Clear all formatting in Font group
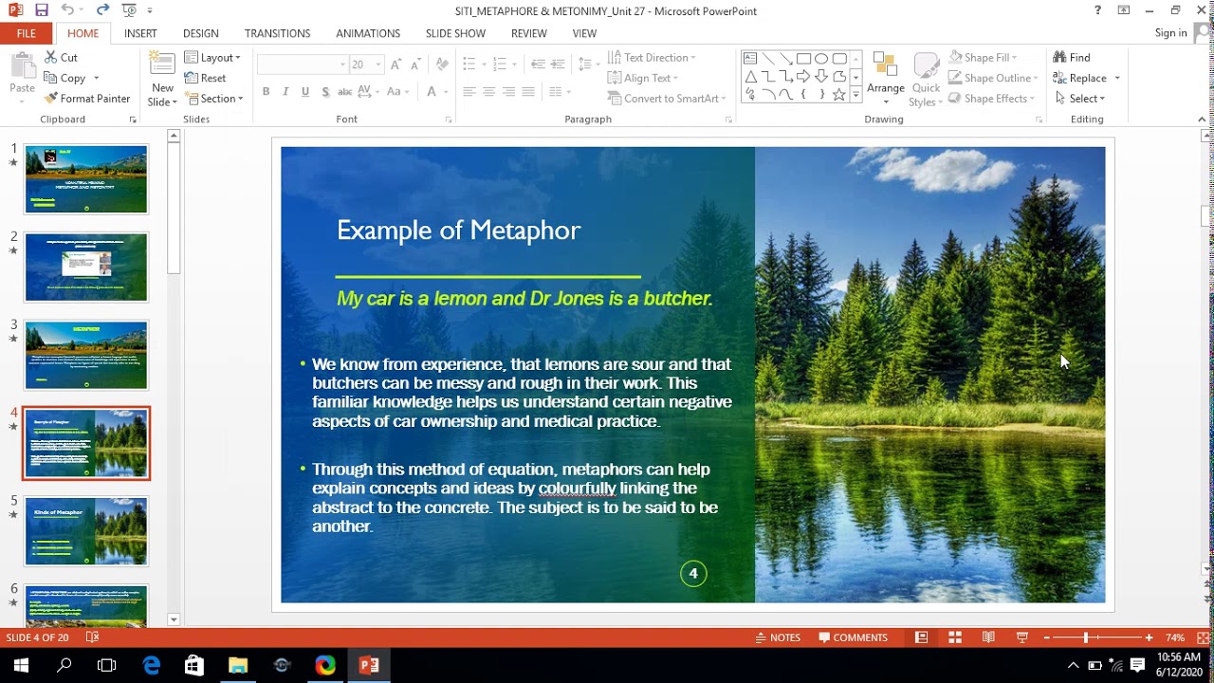The image size is (1214, 683). click(x=442, y=65)
